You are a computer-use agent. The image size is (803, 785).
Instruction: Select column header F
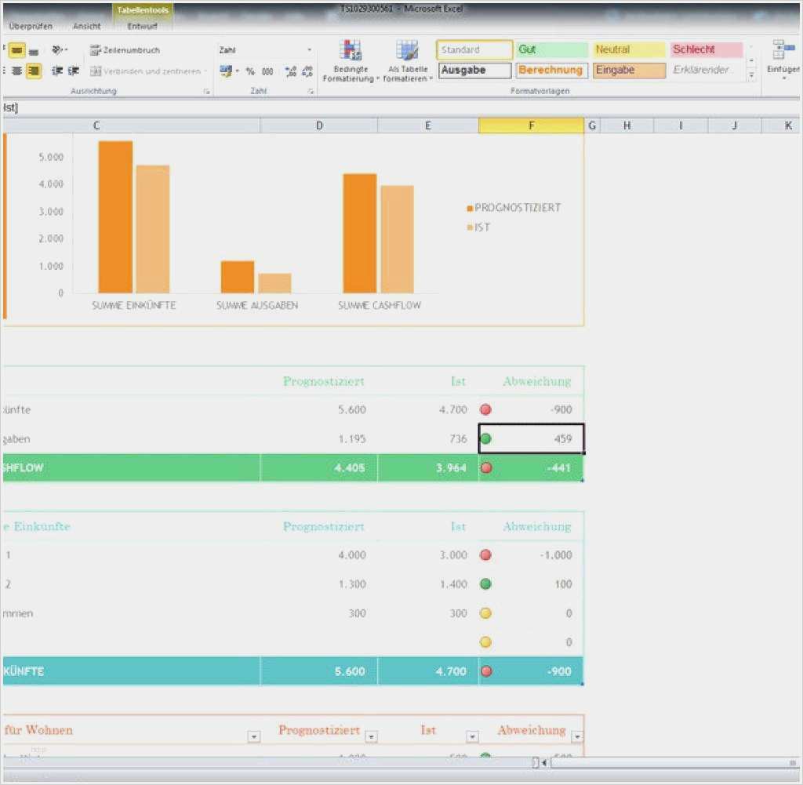point(531,125)
